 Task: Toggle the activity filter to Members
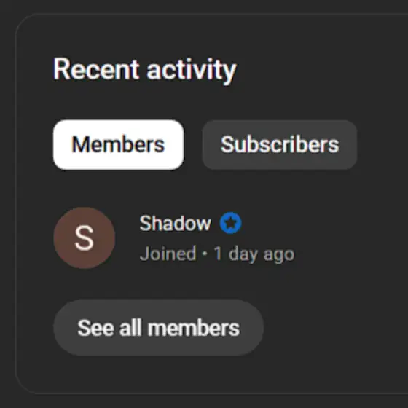[118, 145]
